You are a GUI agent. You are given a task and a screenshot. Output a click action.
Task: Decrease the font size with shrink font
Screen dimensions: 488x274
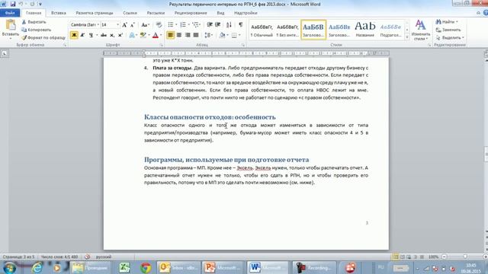coord(133,25)
